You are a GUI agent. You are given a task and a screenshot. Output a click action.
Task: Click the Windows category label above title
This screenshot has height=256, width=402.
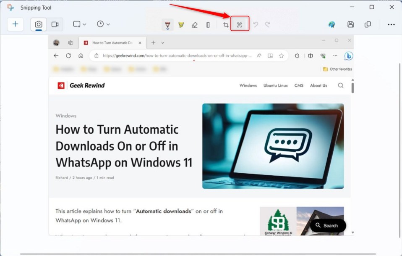pyautogui.click(x=66, y=116)
